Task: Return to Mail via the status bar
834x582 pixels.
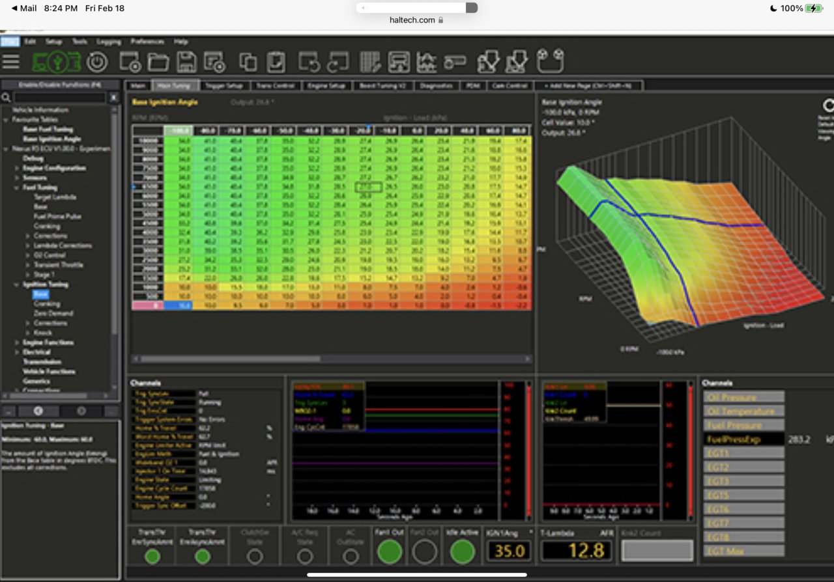Action: [24, 8]
